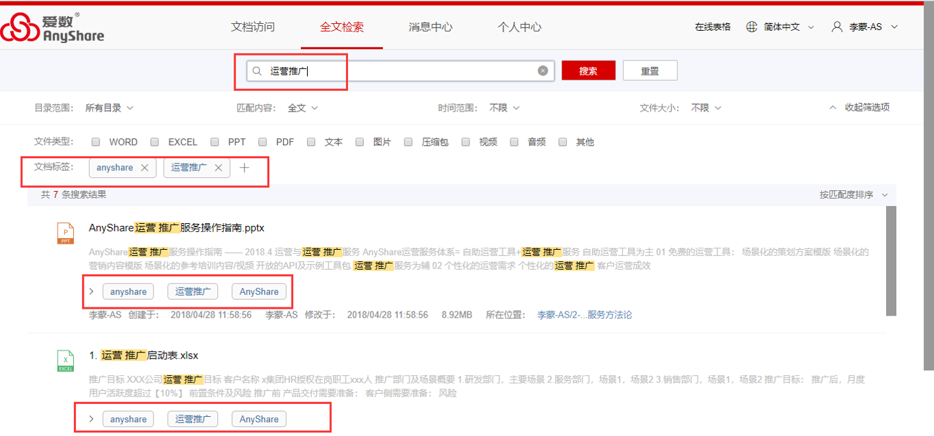The height and width of the screenshot is (436, 934).
Task: Add a new document tag filter
Action: 245,168
